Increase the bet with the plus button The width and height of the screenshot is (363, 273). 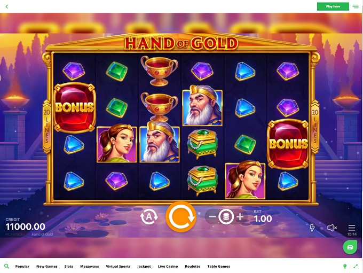click(240, 217)
